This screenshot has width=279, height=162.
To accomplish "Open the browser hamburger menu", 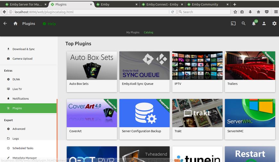I will coord(276,12).
